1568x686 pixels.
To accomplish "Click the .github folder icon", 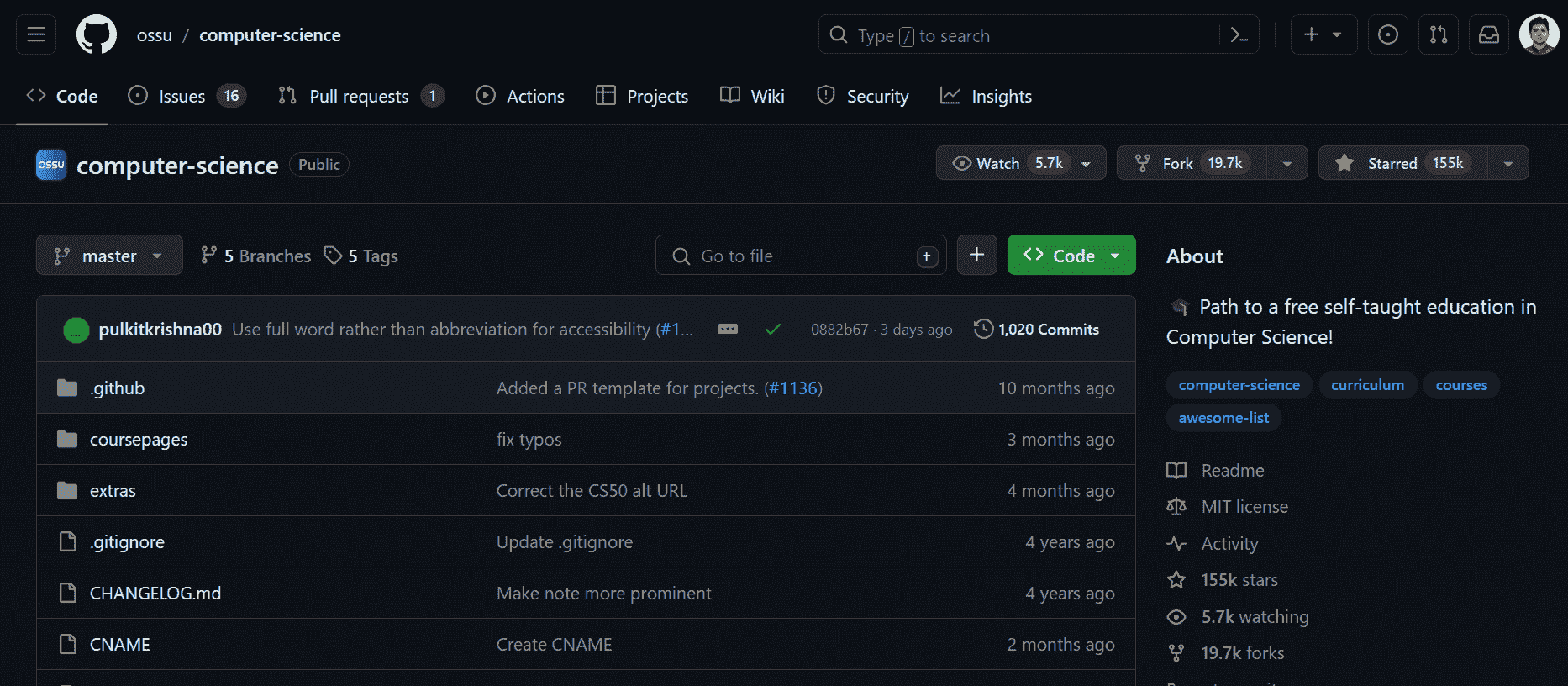I will 67,388.
